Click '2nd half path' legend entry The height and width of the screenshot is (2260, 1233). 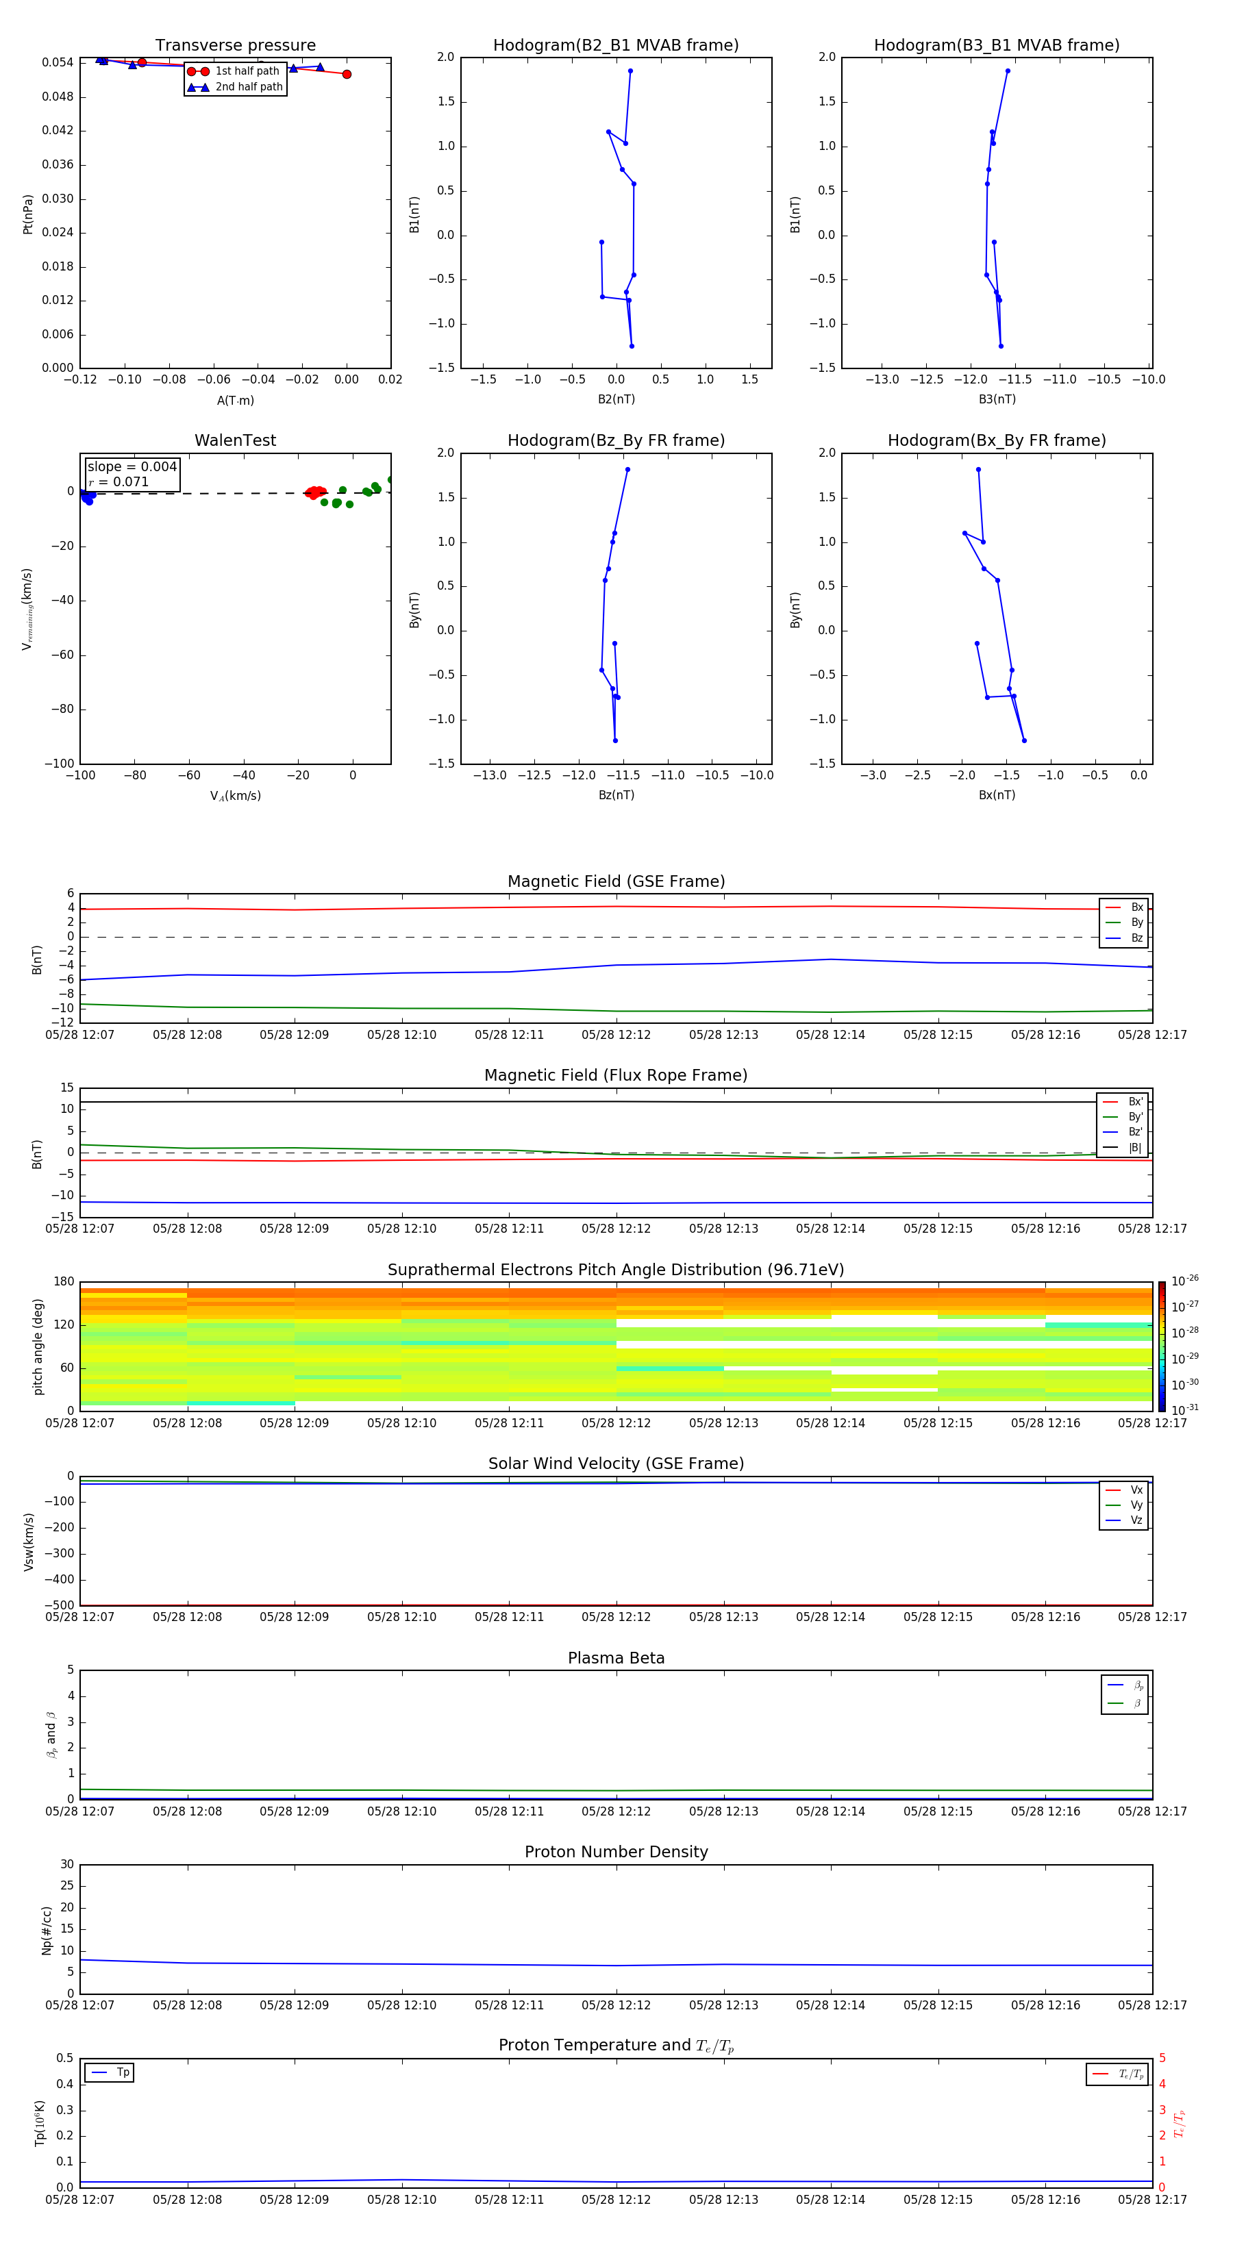click(235, 87)
